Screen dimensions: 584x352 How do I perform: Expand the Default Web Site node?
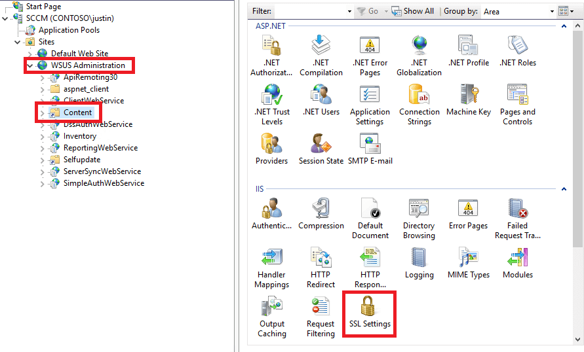click(x=29, y=54)
